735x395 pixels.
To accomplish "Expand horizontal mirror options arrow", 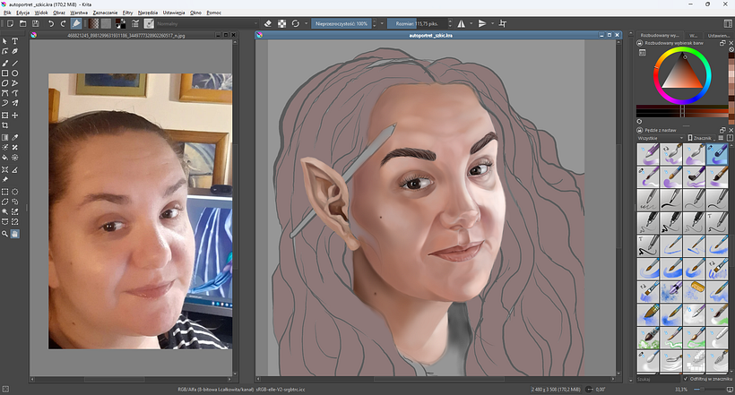I will pyautogui.click(x=471, y=23).
